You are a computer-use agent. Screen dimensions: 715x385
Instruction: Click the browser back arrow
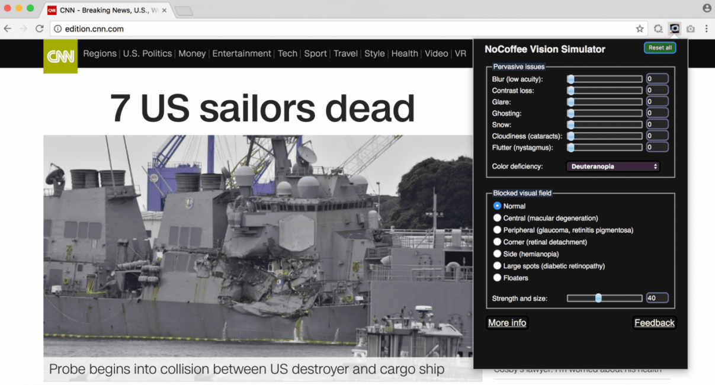point(8,28)
